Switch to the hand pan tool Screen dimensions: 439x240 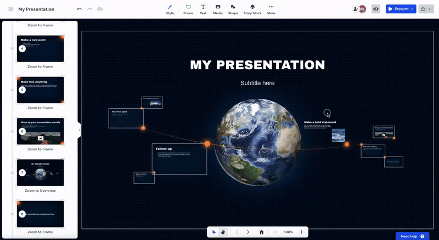coord(223,232)
